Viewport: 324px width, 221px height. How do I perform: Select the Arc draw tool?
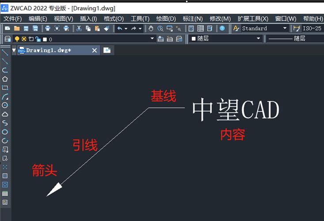5,97
